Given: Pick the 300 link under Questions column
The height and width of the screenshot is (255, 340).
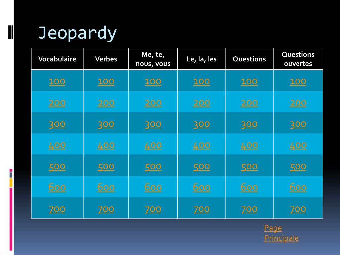Looking at the screenshot, I should 249,124.
